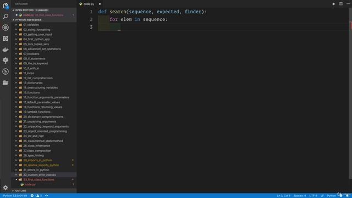This screenshot has width=352, height=198.
Task: Select the 04_first_python_app folder
Action: (44, 39)
